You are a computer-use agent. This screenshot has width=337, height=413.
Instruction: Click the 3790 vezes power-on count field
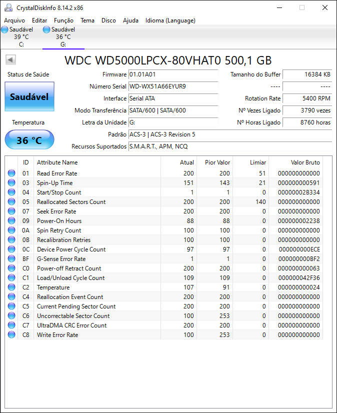(x=307, y=110)
